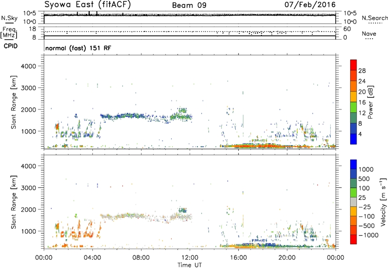The image size is (388, 268).
Task: Click the '4000' tick on the power panel
Action: click(x=28, y=66)
